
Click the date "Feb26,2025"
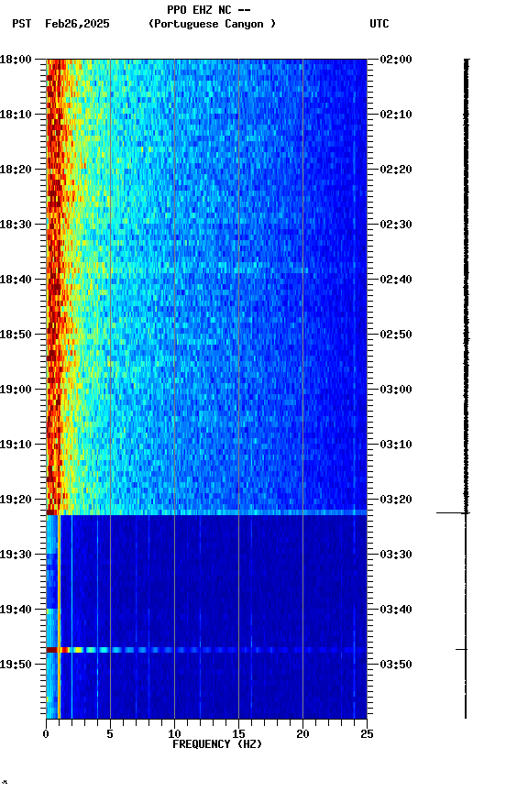[x=77, y=24]
